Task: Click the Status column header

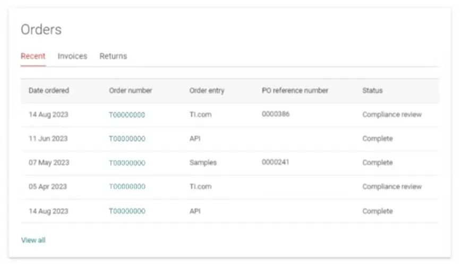Action: pos(372,90)
